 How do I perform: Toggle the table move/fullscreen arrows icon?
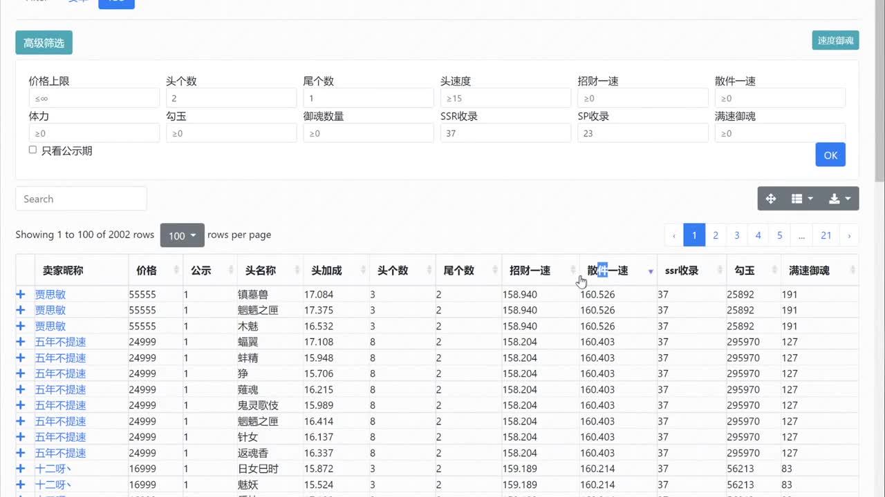click(771, 199)
